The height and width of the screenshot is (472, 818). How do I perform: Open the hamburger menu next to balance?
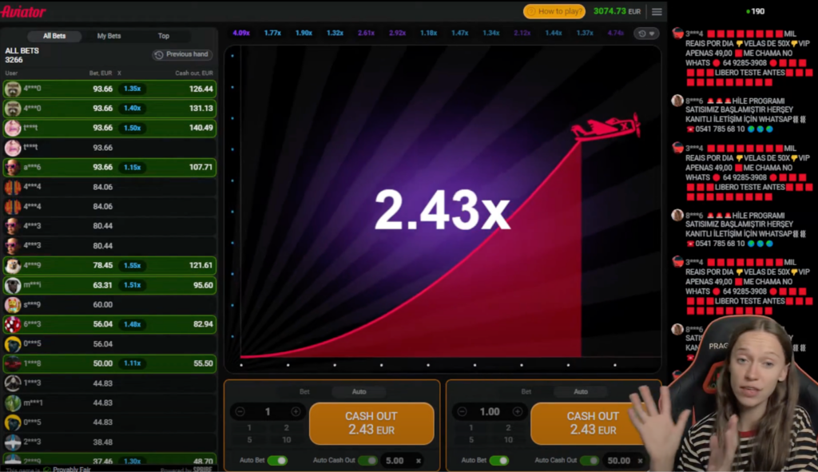tap(657, 11)
